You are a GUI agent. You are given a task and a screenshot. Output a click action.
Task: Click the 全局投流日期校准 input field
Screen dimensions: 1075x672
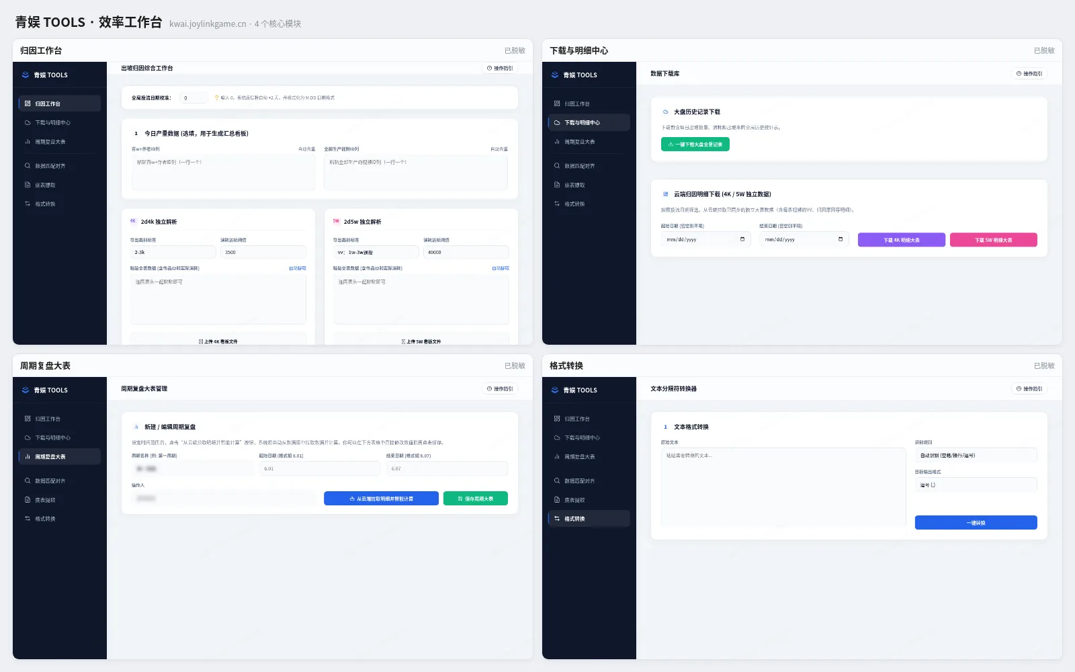tap(193, 98)
